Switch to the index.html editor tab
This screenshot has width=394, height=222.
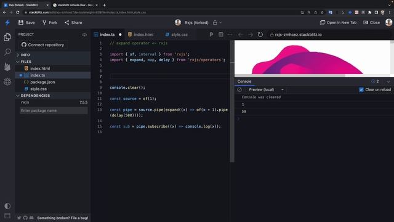(x=141, y=35)
